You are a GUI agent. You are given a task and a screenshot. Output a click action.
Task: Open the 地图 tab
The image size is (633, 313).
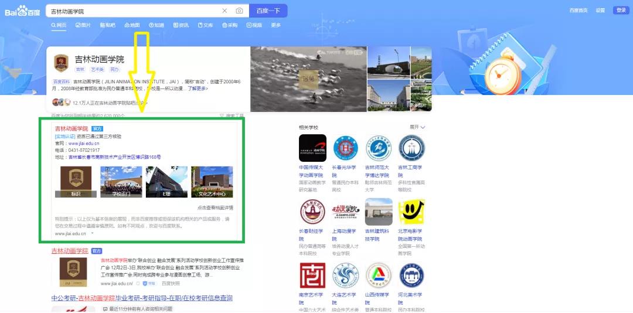132,25
